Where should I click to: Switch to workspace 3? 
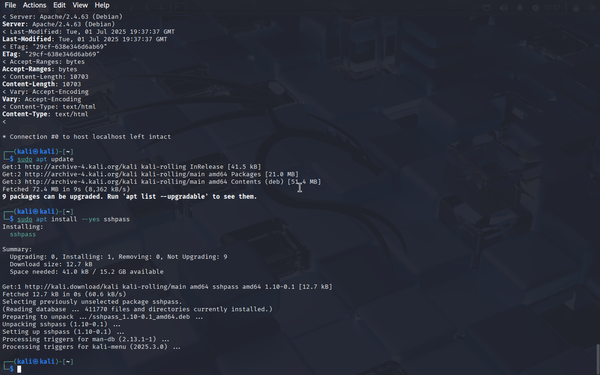[146, 8]
